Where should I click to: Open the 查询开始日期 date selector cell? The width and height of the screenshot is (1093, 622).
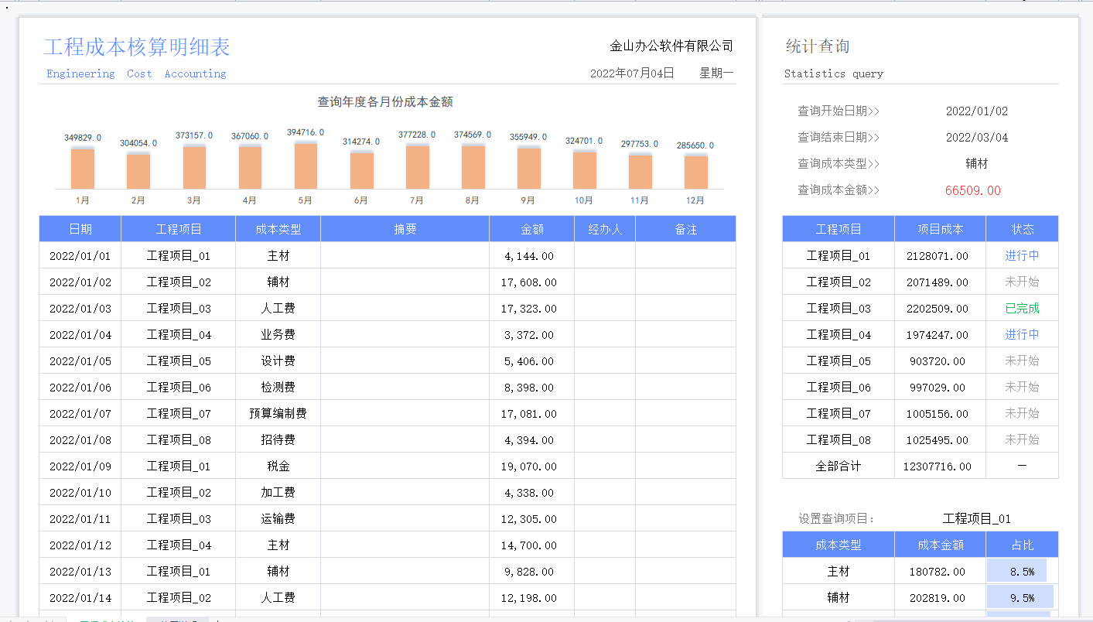(973, 111)
